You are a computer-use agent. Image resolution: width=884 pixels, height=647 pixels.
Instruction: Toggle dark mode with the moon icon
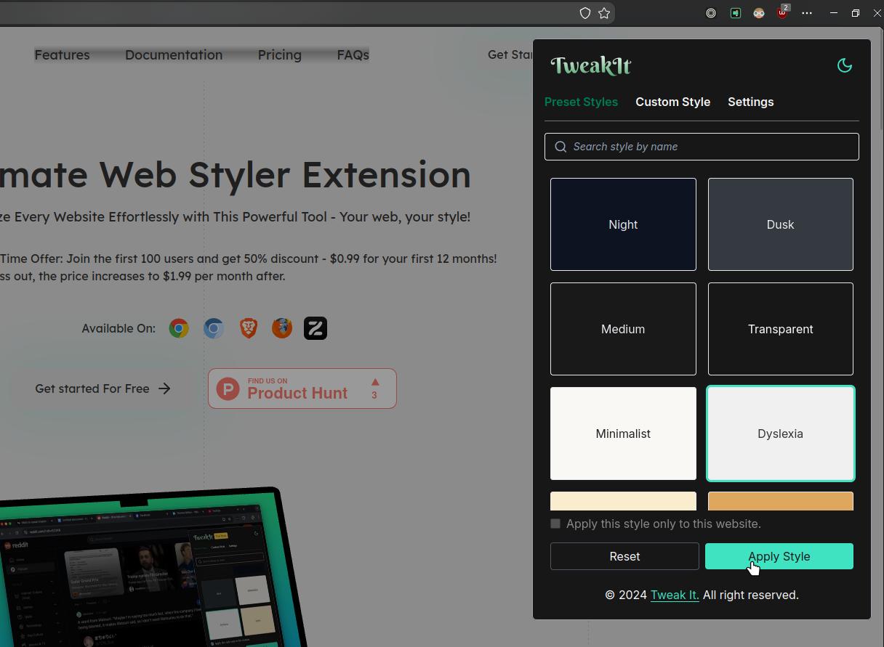(844, 66)
